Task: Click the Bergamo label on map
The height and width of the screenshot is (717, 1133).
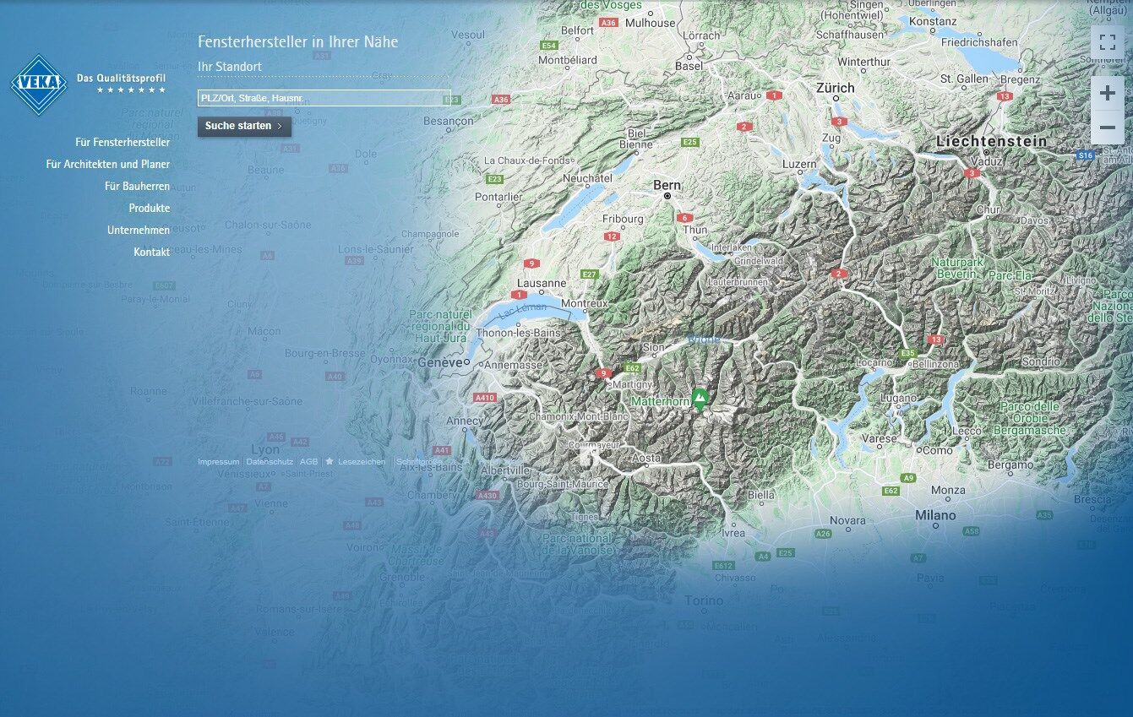Action: point(1010,464)
